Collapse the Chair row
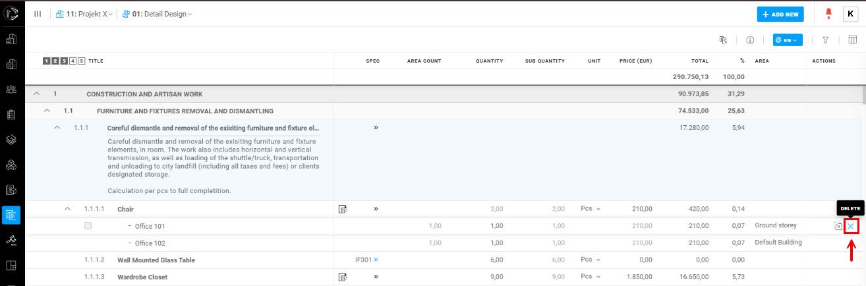The height and width of the screenshot is (286, 866). pyautogui.click(x=67, y=209)
